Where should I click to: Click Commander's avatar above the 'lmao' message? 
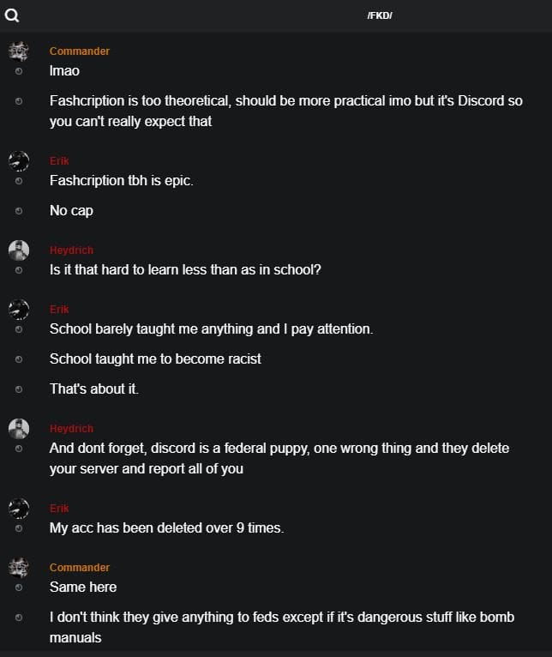coord(19,51)
